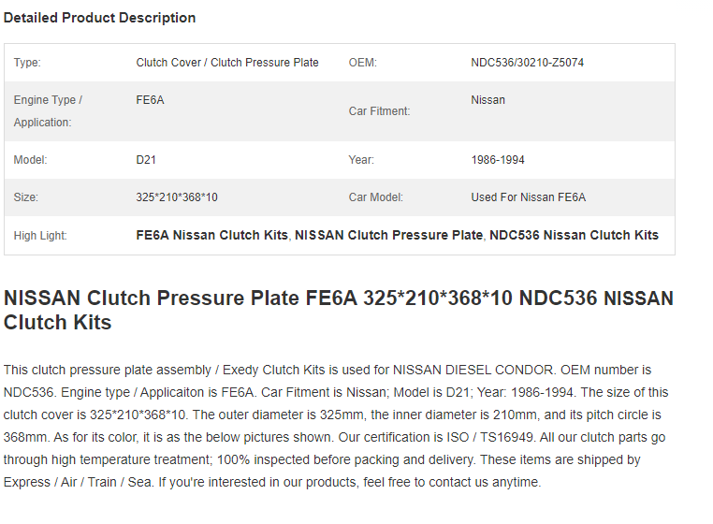
Task: Click the High Light row label
Action: 40,236
